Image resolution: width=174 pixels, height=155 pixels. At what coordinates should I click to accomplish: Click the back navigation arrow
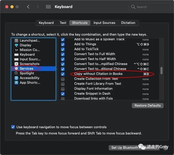click(x=28, y=7)
